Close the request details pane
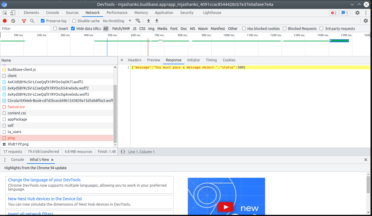The width and height of the screenshot is (372, 216). 122,60
